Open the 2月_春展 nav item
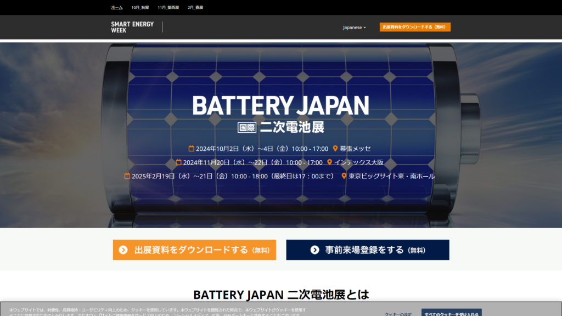The width and height of the screenshot is (562, 316). [x=195, y=8]
